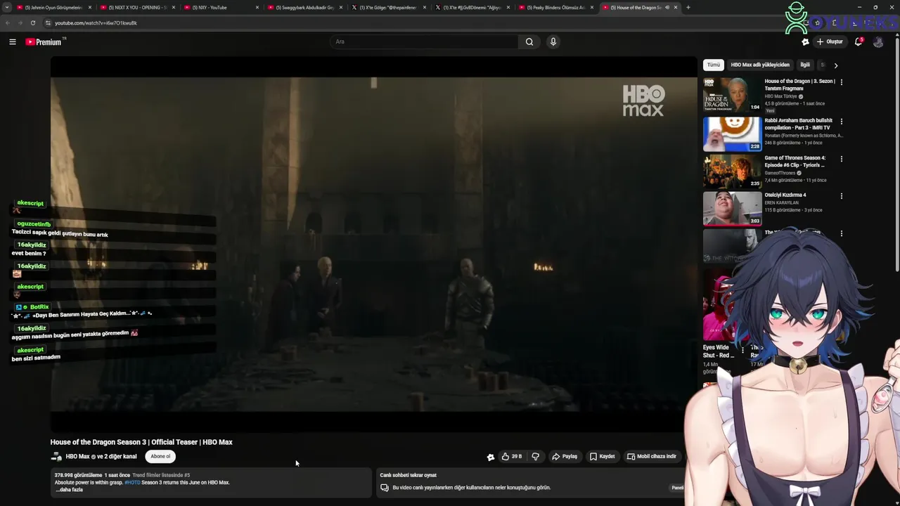The image size is (900, 506).
Task: Click the icon left of the Oluştur button
Action: (805, 41)
